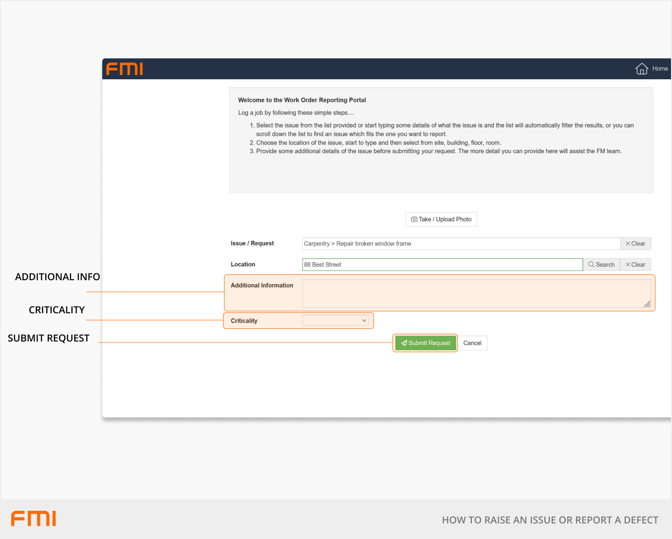Click into the Issue / Request field
Screen dimensions: 672x539
tap(461, 244)
